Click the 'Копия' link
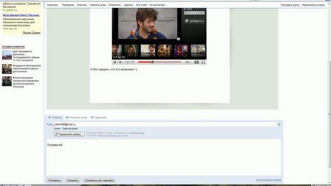 click(x=57, y=129)
